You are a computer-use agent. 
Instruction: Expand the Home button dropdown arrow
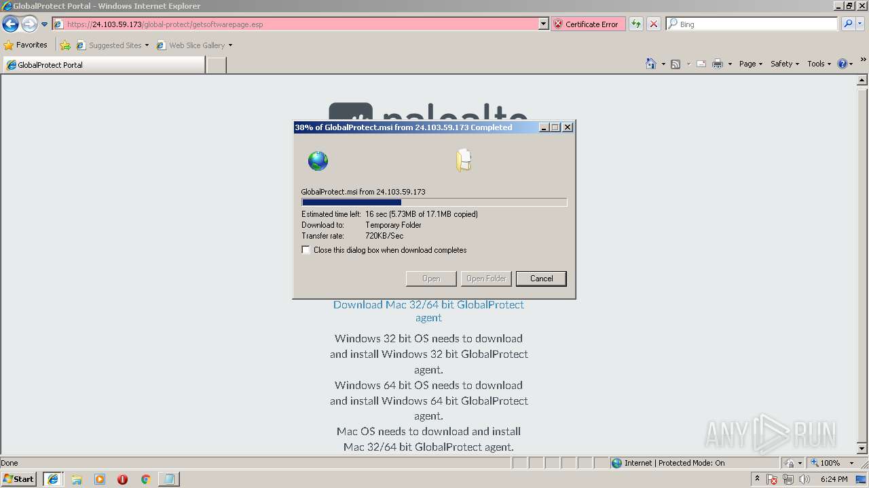coord(663,64)
